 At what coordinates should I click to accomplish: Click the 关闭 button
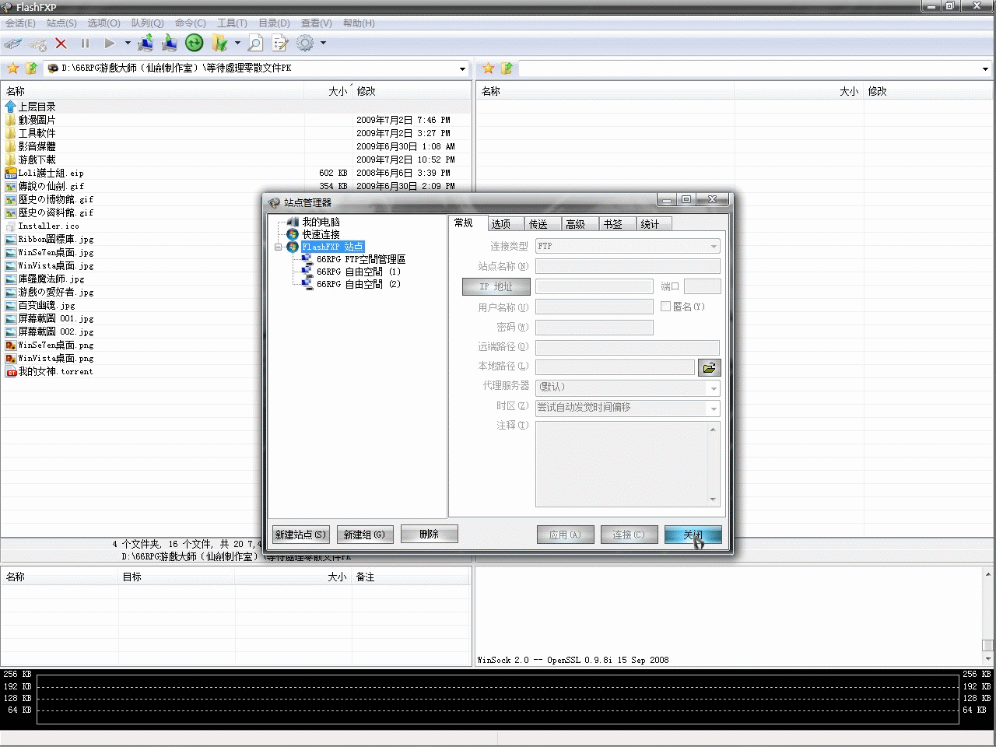pos(693,535)
